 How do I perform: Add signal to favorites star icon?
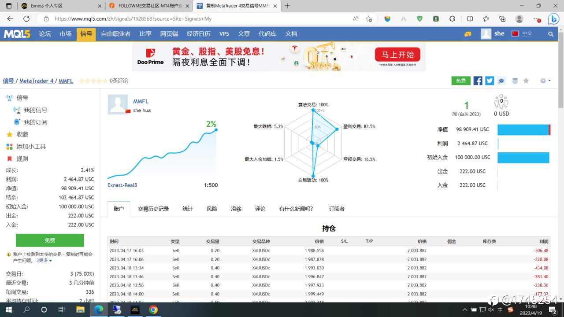(x=526, y=81)
